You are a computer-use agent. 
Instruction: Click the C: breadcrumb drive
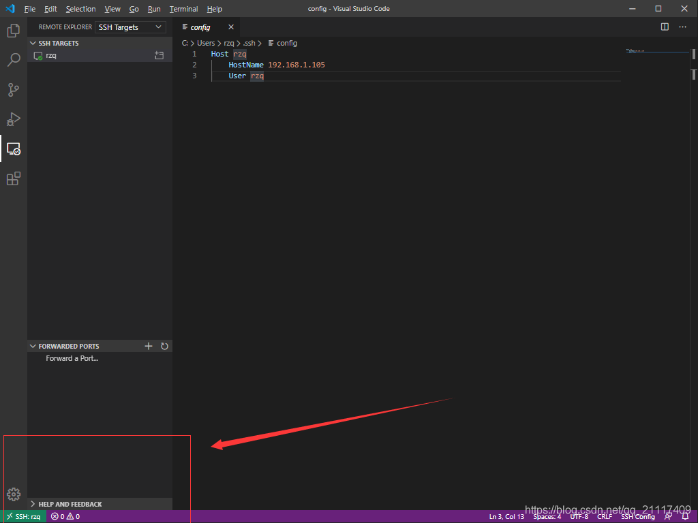(185, 43)
